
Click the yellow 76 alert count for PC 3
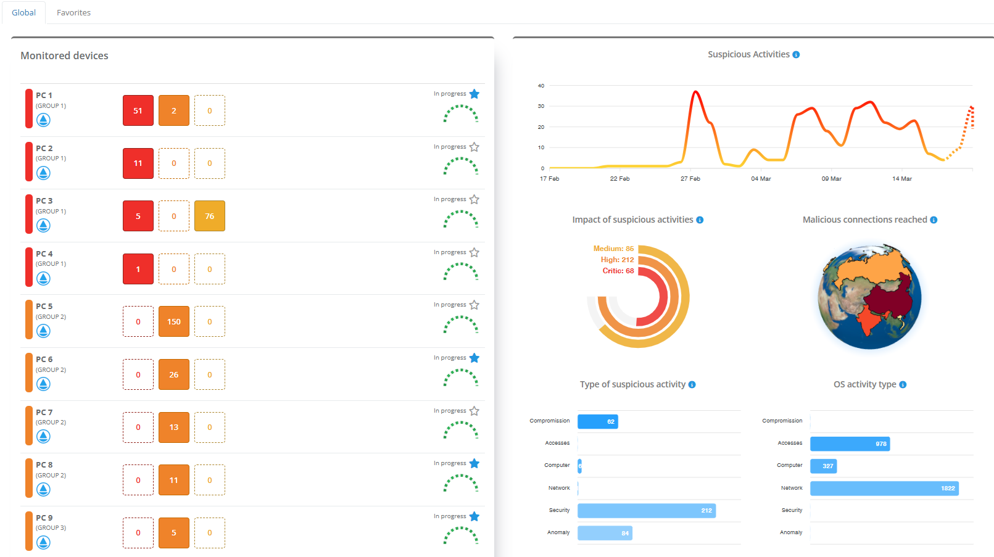(210, 216)
